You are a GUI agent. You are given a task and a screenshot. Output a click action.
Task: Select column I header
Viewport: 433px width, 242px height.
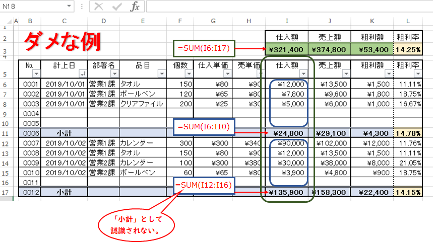tap(286, 21)
